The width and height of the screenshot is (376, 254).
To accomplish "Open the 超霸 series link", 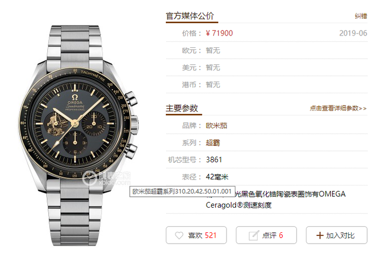I will (x=213, y=143).
